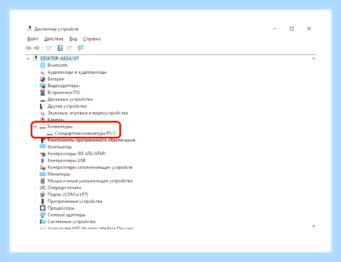Image resolution: width=341 pixels, height=262 pixels.
Task: Click the Сетевые адаптеры network icon
Action: click(x=43, y=215)
